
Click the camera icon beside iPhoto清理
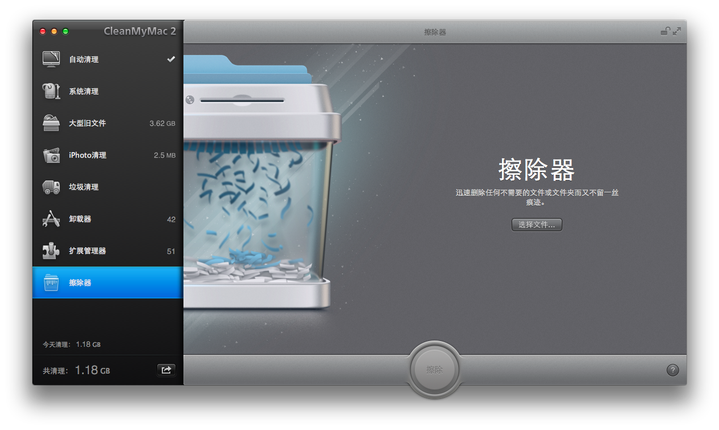51,155
